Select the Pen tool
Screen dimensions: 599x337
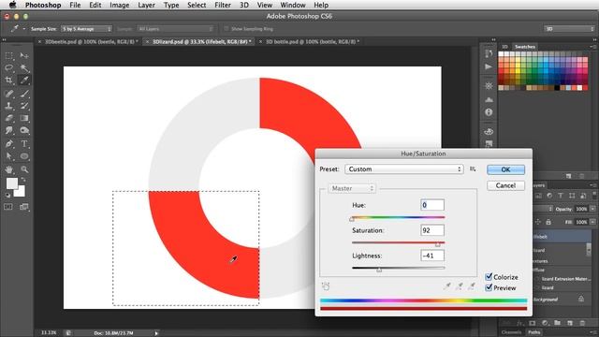[x=9, y=143]
